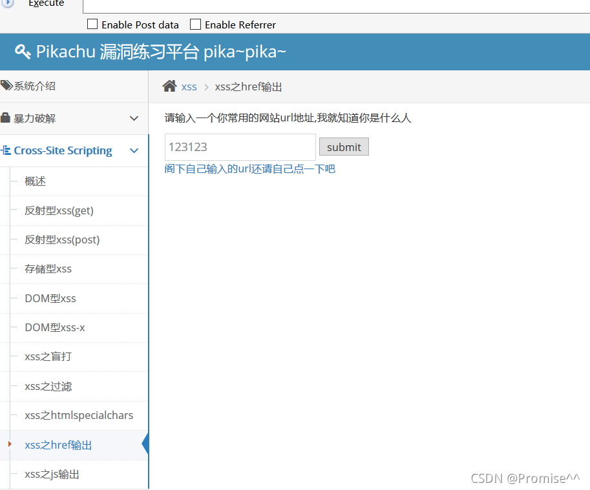This screenshot has height=490, width=590.
Task: Click the tag icon beside 系统介绍
Action: tap(6, 85)
